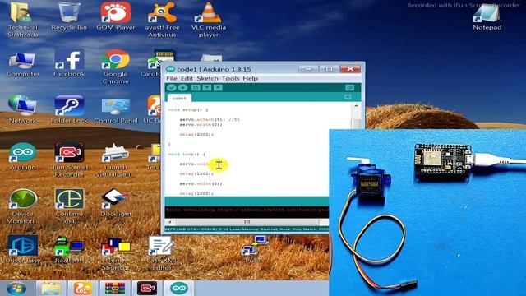526x296 pixels.
Task: Open the Sketch menu in Arduino
Action: (x=207, y=79)
